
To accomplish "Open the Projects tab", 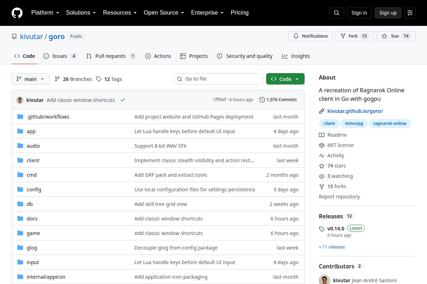I will coord(194,56).
